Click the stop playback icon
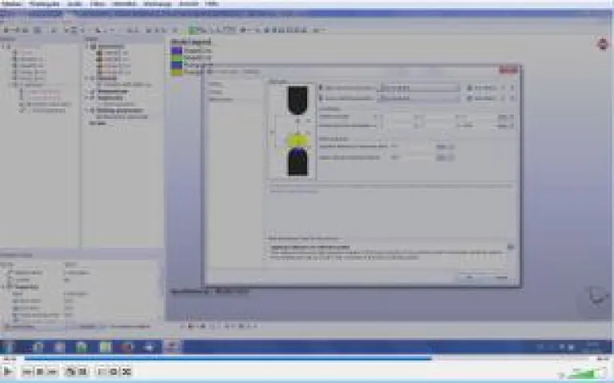The image size is (614, 383). click(40, 372)
